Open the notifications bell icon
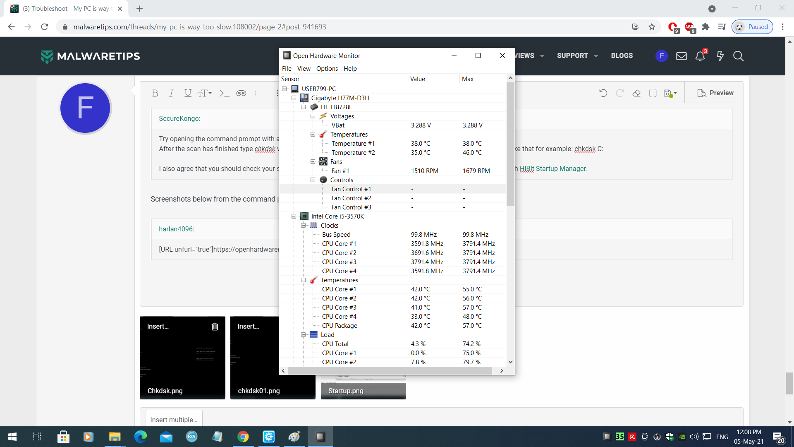The width and height of the screenshot is (794, 447). point(700,56)
